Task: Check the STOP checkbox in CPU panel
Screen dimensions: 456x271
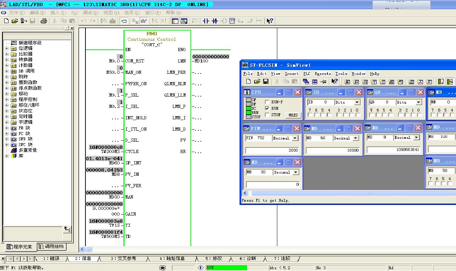Action: click(267, 115)
